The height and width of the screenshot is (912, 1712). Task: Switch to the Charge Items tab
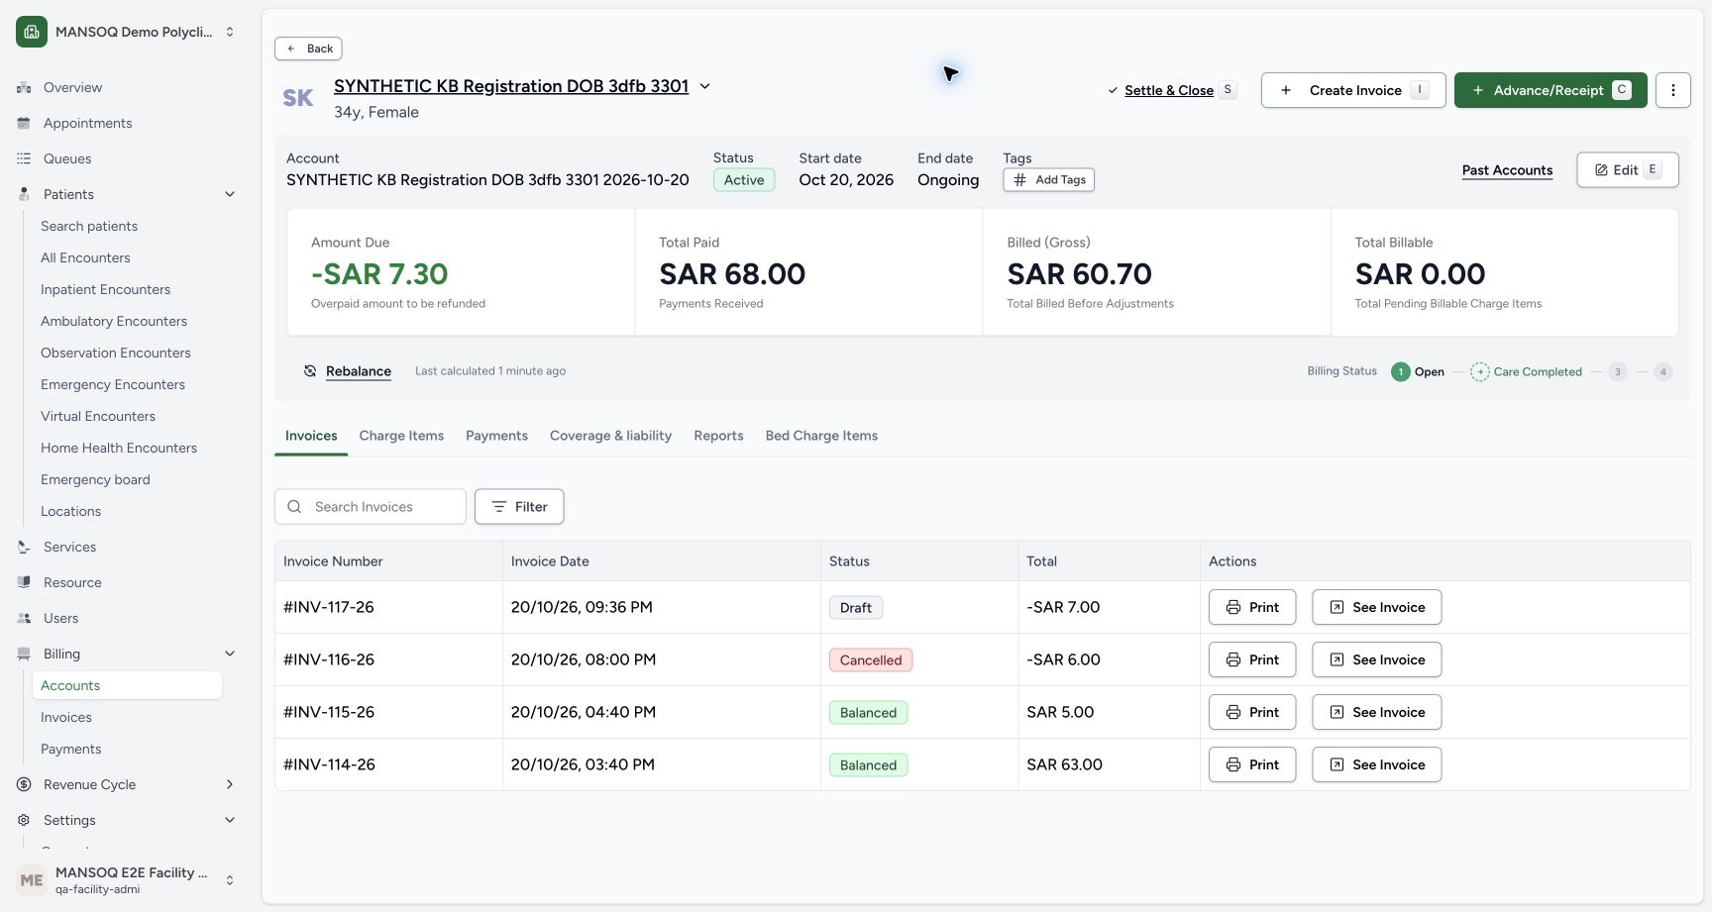(x=401, y=436)
